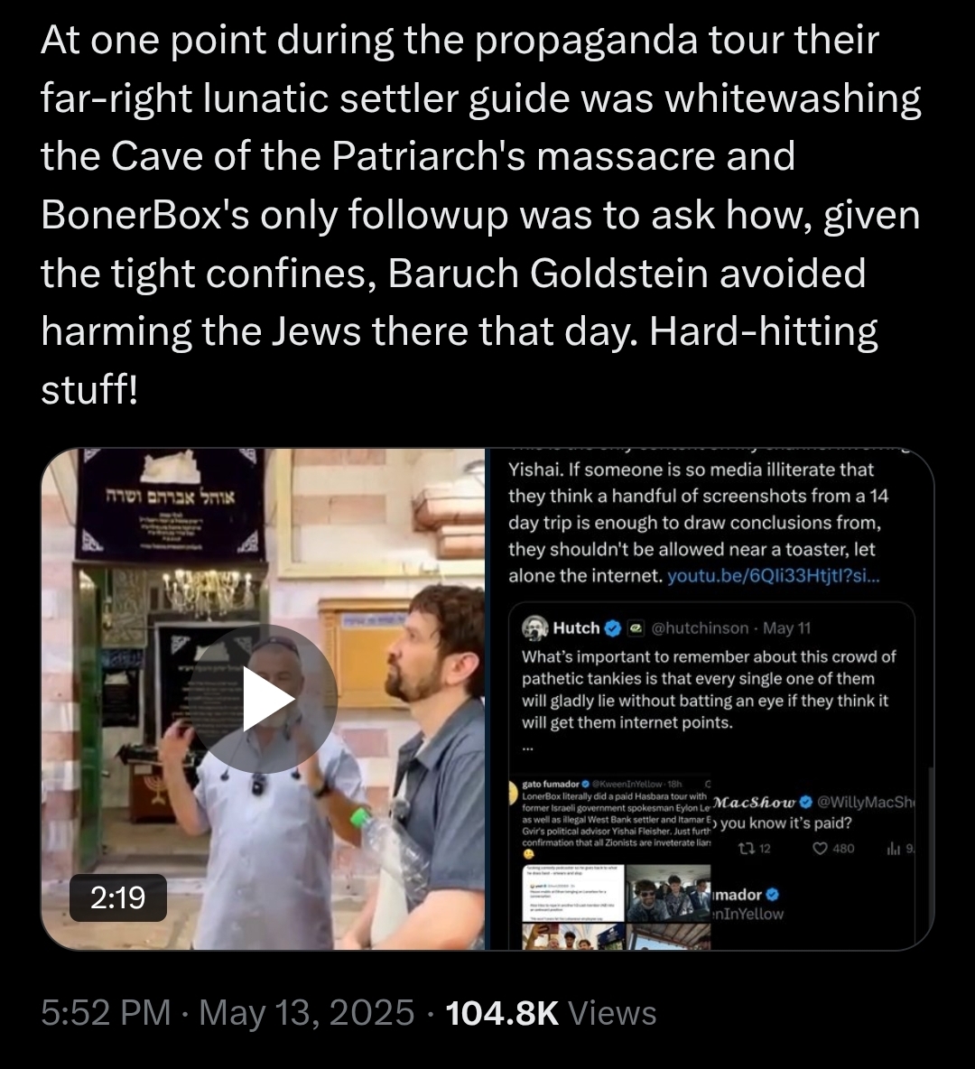Screen dimensions: 975x1069
Task: Open the car selfie thumbnail in the nested post
Action: [x=667, y=894]
